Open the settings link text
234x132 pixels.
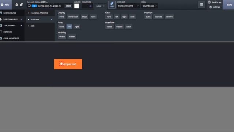tap(216, 7)
